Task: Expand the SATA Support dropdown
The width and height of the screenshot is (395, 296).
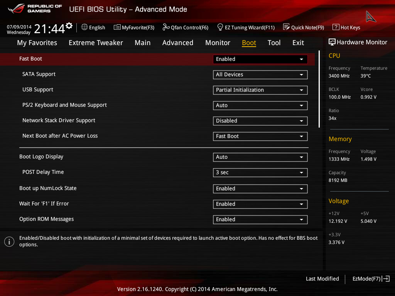Action: 260,74
